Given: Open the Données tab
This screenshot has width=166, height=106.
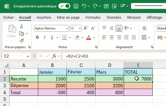Looking at the screenshot, I should click(x=114, y=17).
